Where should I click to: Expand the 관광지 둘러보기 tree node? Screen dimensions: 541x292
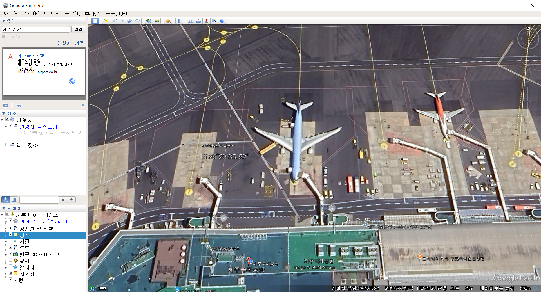pyautogui.click(x=5, y=127)
